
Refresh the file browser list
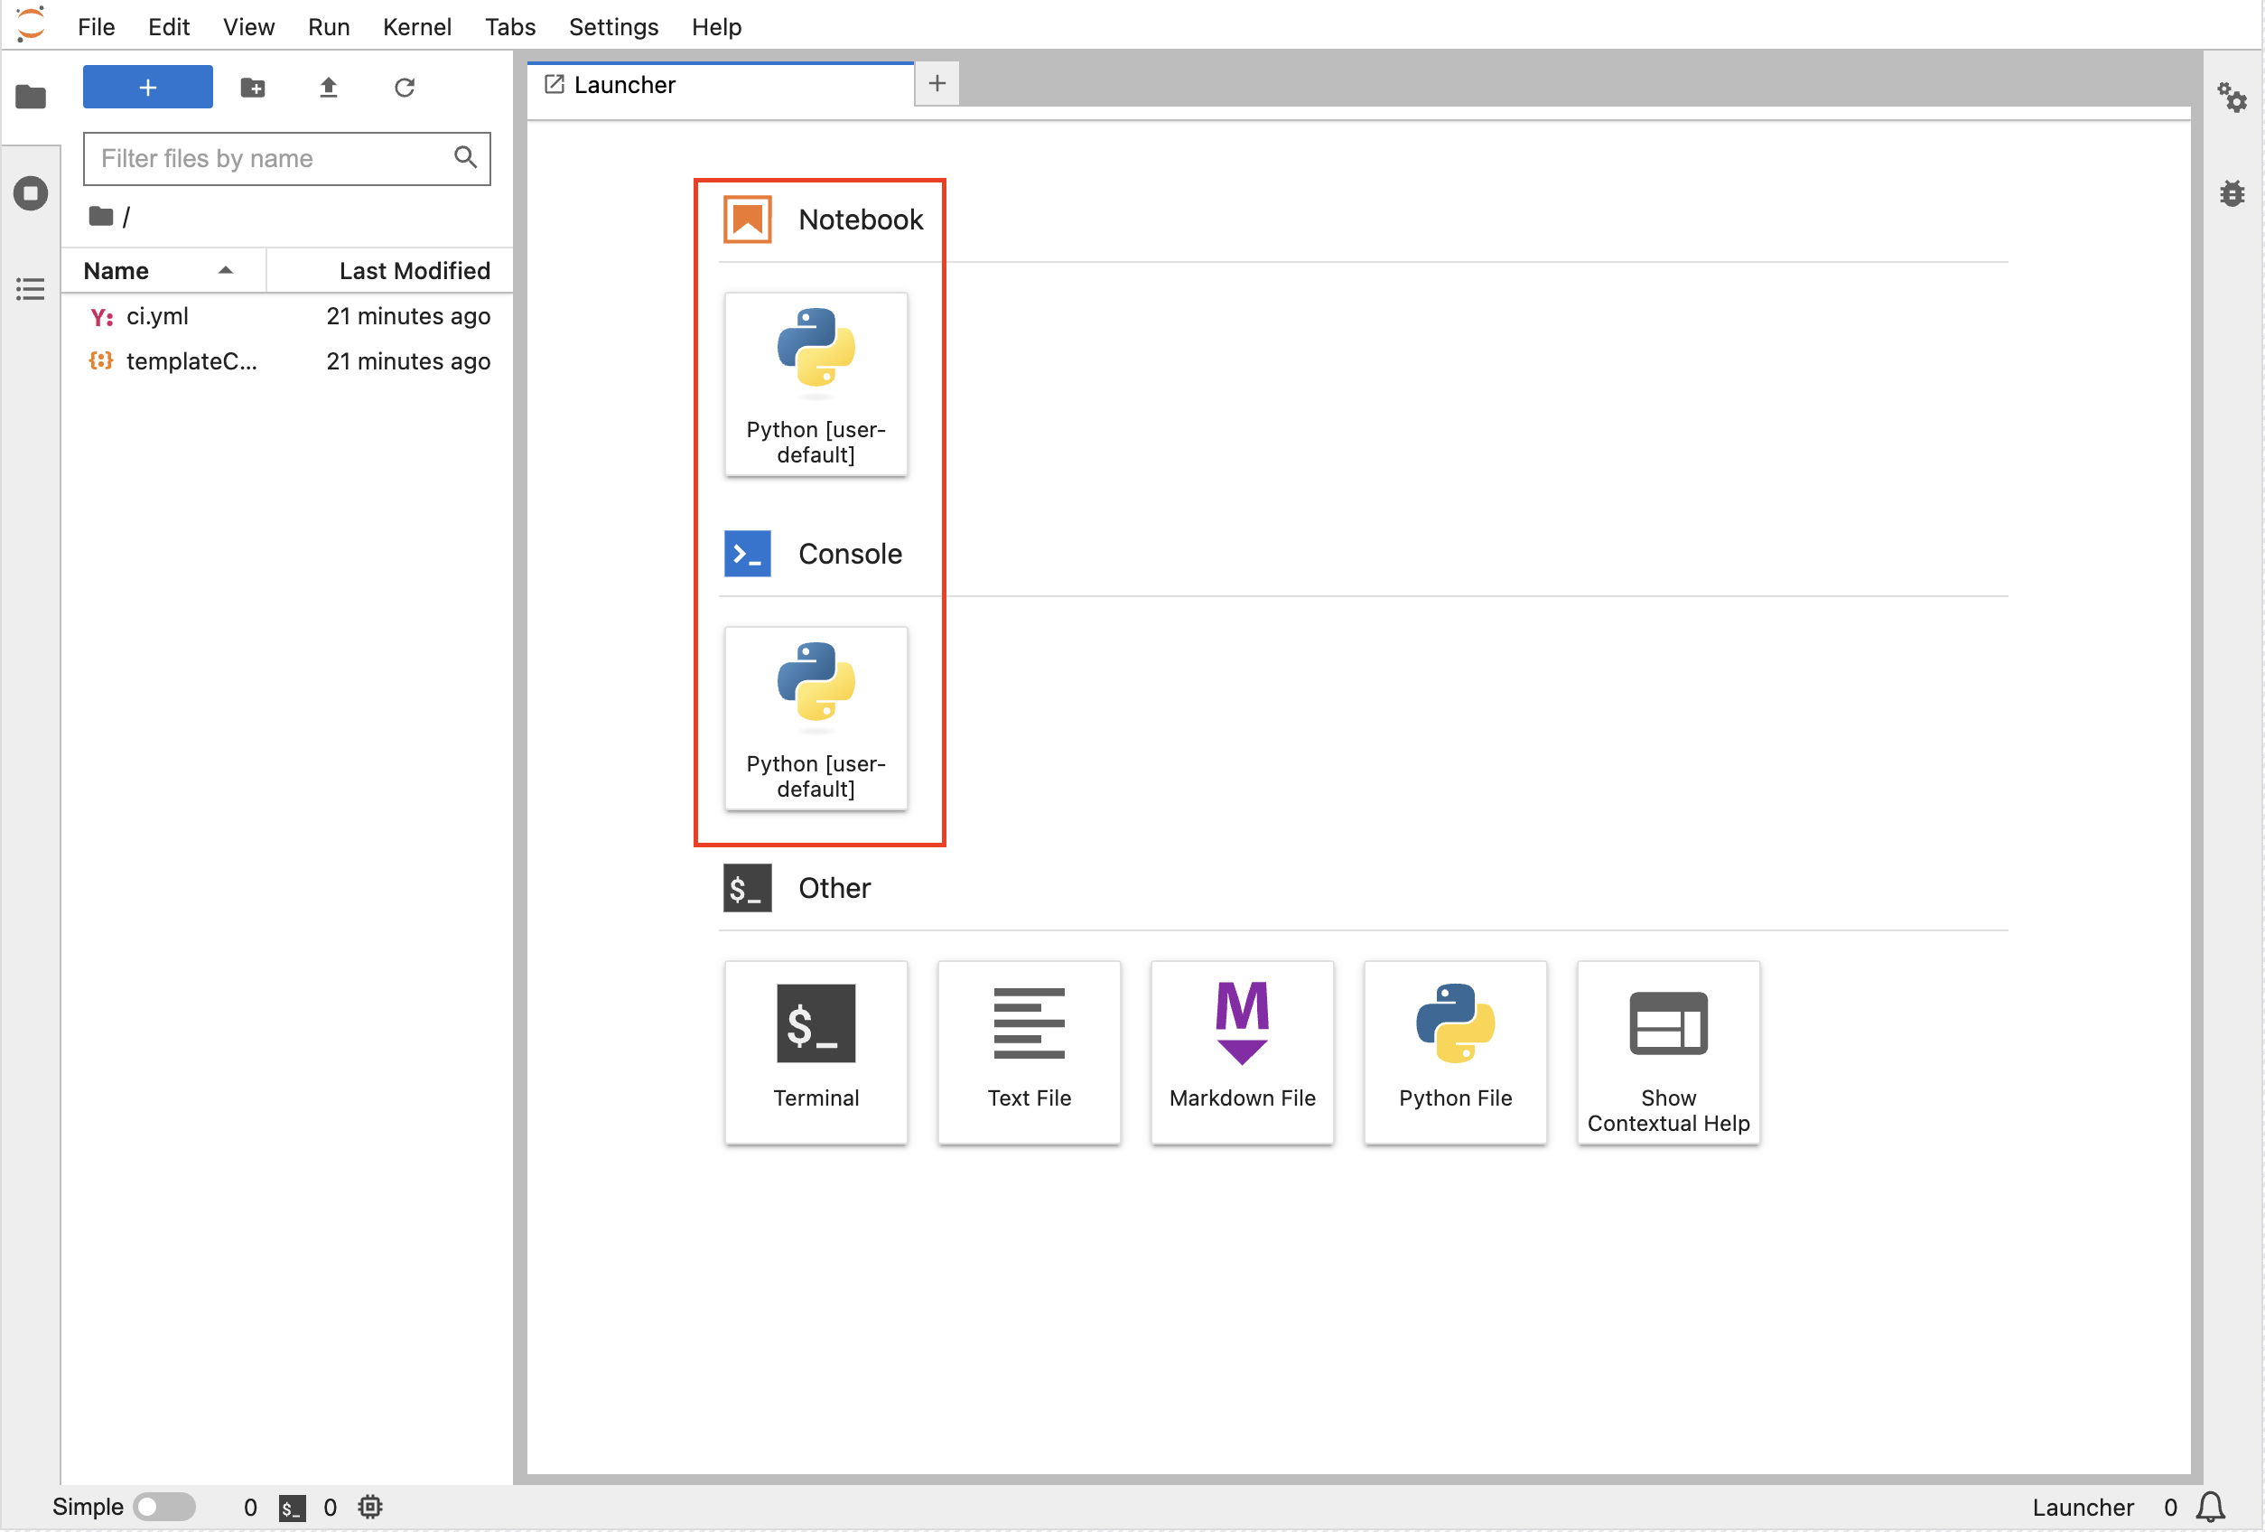click(405, 88)
